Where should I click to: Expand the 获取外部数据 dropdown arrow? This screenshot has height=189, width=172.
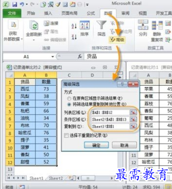22,39
